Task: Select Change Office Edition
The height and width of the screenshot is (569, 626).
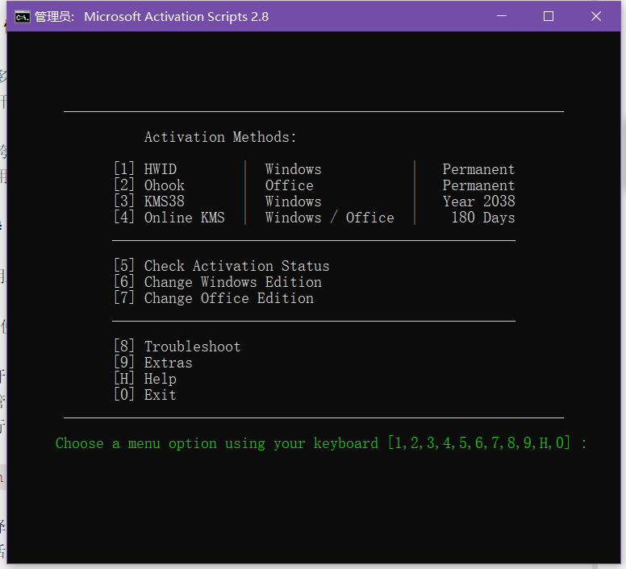Action: (x=228, y=298)
